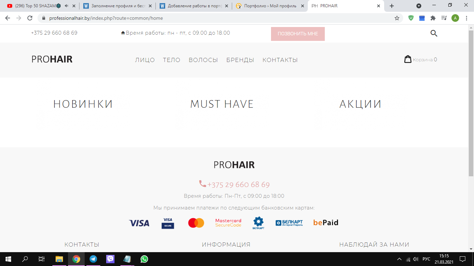Click the Belkart star logo
Image resolution: width=474 pixels, height=266 pixels.
pyautogui.click(x=258, y=223)
